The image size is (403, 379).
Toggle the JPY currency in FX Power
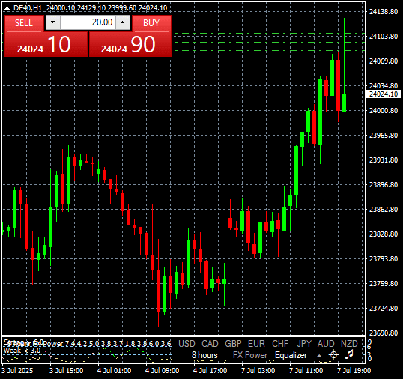[304, 344]
